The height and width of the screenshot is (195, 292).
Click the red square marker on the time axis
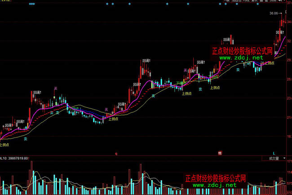tap(220, 153)
